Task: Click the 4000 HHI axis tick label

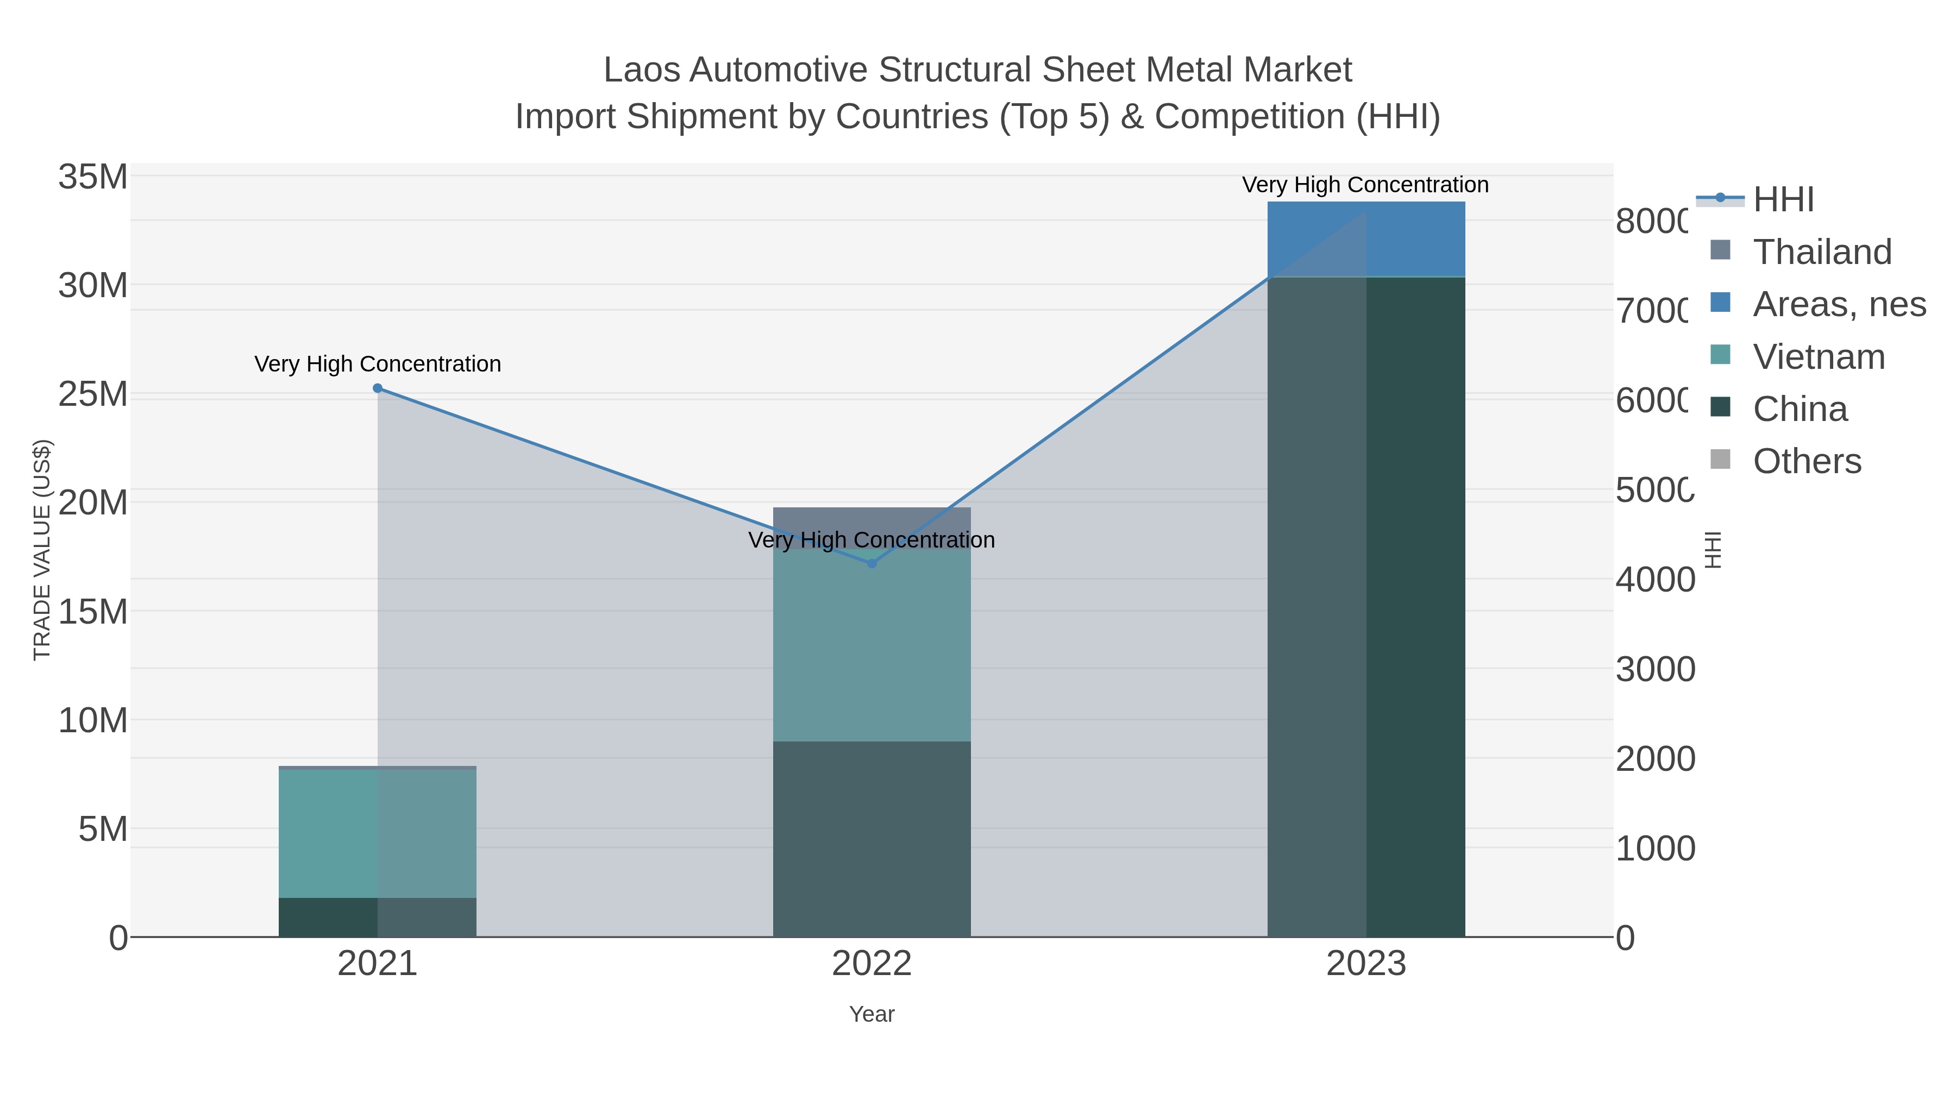Action: pyautogui.click(x=1656, y=579)
